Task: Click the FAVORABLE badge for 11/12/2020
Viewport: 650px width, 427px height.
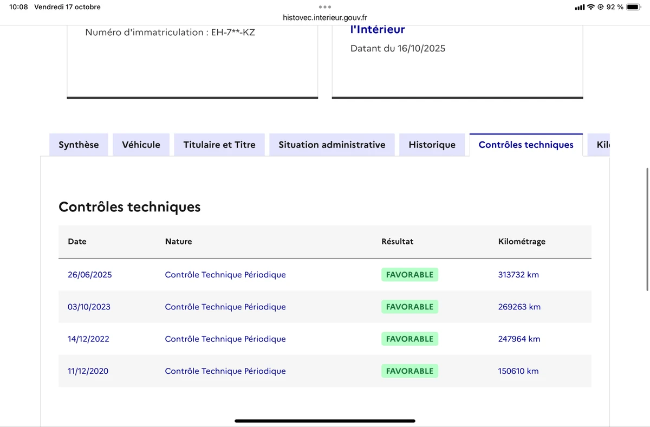Action: click(x=409, y=371)
